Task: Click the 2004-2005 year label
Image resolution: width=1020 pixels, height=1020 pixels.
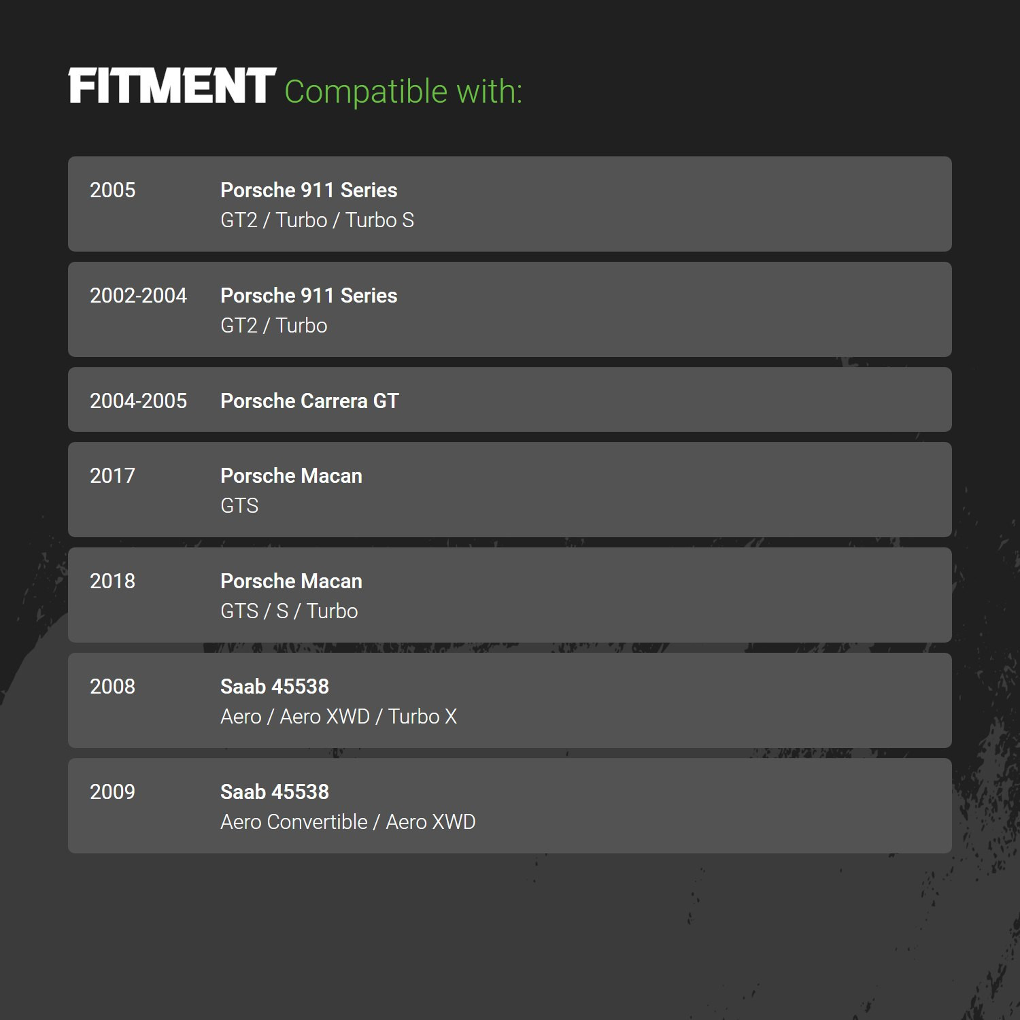Action: coord(138,401)
